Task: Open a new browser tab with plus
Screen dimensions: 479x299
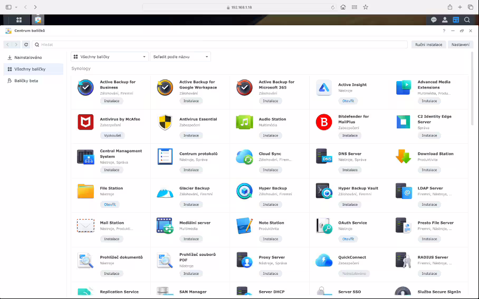Action: click(x=460, y=7)
